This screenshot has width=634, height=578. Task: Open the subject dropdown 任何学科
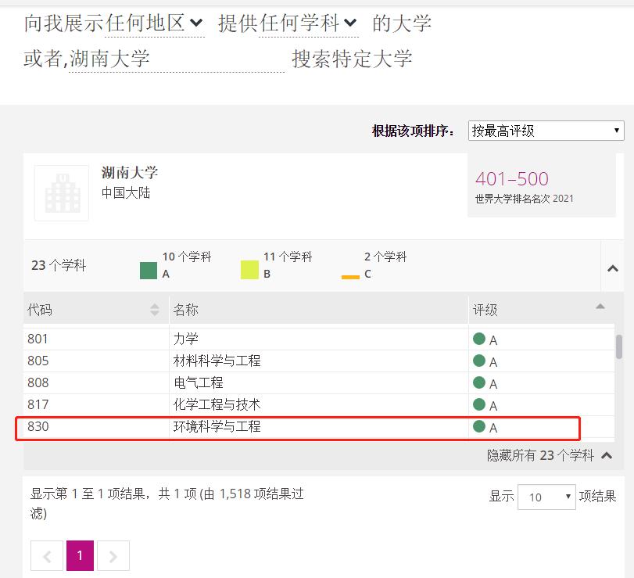coord(309,23)
